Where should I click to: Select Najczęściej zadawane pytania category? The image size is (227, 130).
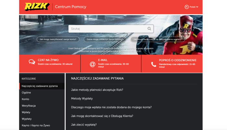42,86
